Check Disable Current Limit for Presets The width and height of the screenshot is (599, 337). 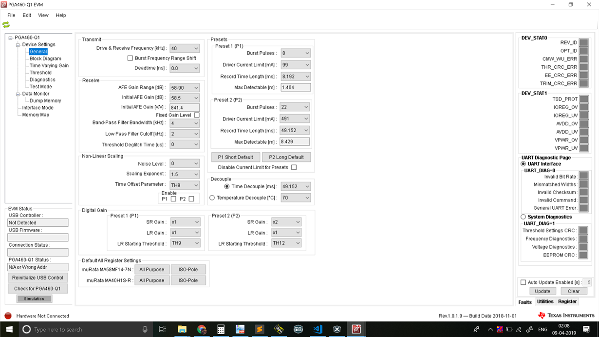click(294, 167)
